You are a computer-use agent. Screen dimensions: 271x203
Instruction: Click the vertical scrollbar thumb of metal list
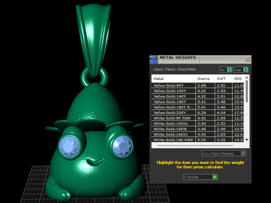click(x=247, y=91)
